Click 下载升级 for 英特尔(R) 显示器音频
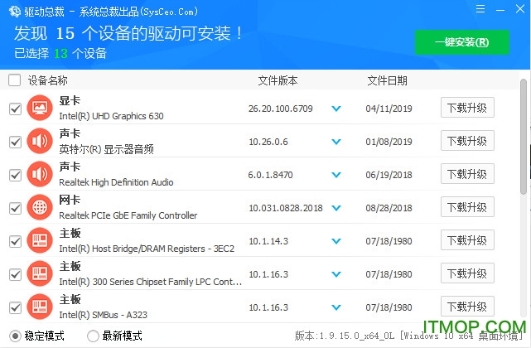Image resolution: width=531 pixels, height=348 pixels. tap(467, 141)
